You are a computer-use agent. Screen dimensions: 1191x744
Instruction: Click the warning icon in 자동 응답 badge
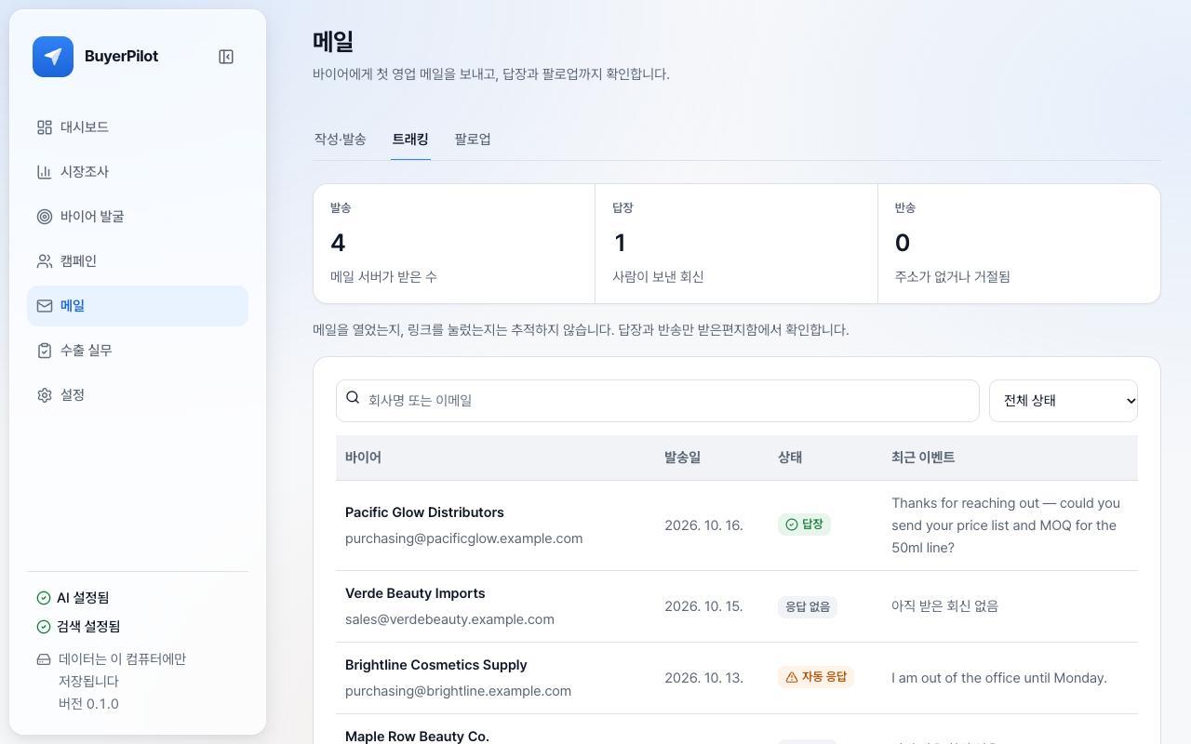[792, 677]
